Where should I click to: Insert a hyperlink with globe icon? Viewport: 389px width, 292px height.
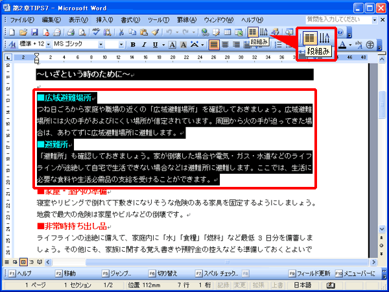tap(205, 32)
